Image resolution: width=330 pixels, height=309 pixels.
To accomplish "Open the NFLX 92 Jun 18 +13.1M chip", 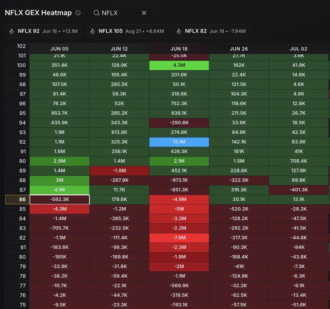I will [44, 31].
